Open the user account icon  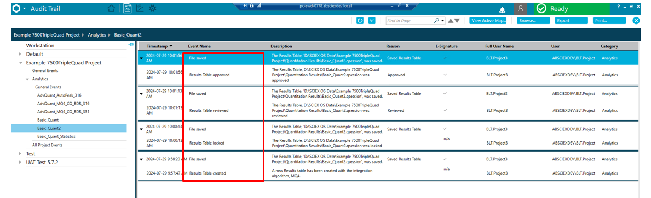[521, 9]
